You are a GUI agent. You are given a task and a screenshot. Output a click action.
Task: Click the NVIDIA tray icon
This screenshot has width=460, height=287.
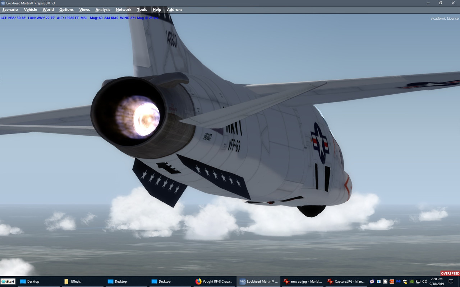pyautogui.click(x=411, y=282)
